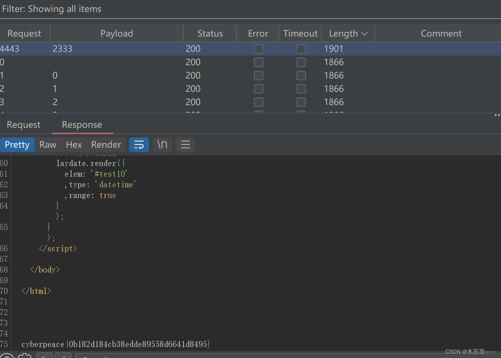The height and width of the screenshot is (358, 501).
Task: Click status 200 in request 4443 row
Action: point(193,49)
